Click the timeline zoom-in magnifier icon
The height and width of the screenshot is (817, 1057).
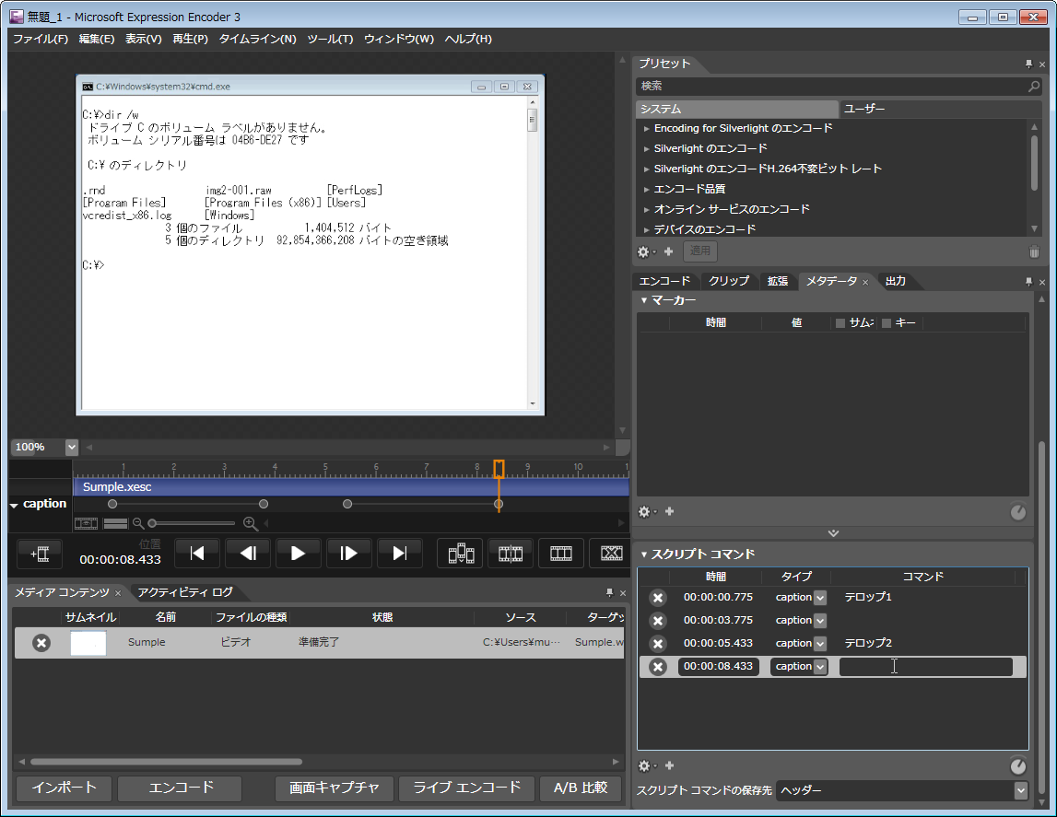(250, 523)
